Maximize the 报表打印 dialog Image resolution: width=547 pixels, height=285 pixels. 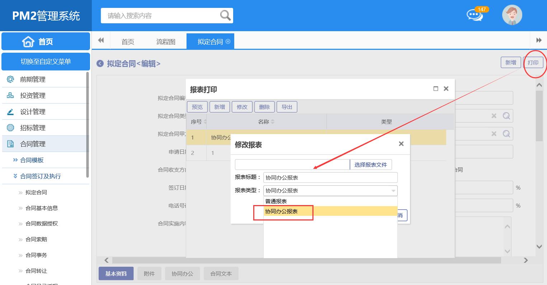click(436, 89)
